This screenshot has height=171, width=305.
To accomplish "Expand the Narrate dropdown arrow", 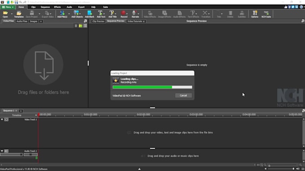I will [x=138, y=14].
